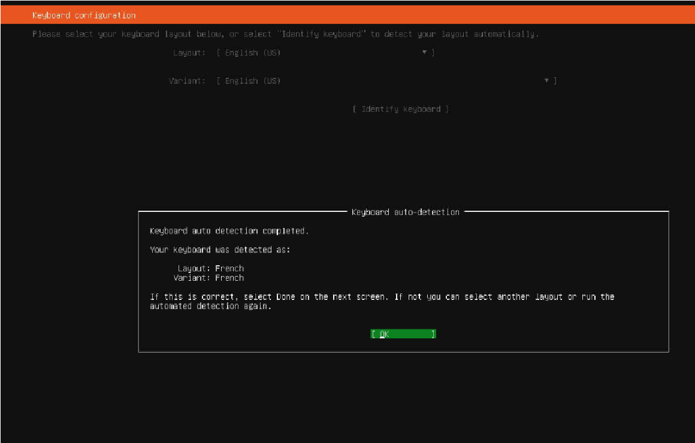This screenshot has height=443, width=695.
Task: Select the detected variant value French
Action: pos(229,278)
